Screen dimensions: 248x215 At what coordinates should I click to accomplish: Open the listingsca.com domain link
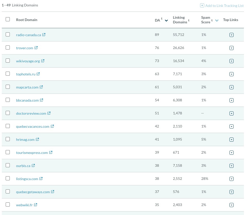[x=27, y=179]
